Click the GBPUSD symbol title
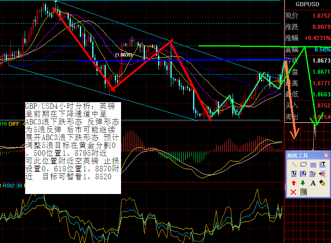This screenshot has height=243, width=331. [x=308, y=4]
